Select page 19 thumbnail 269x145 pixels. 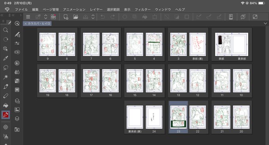(47, 81)
